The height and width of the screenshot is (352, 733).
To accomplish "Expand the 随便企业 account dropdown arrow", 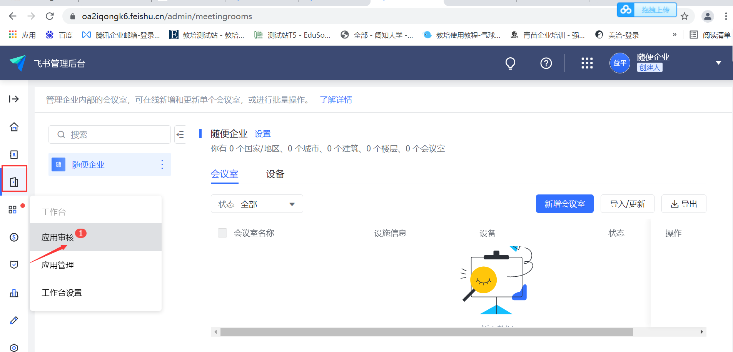I will coord(718,63).
